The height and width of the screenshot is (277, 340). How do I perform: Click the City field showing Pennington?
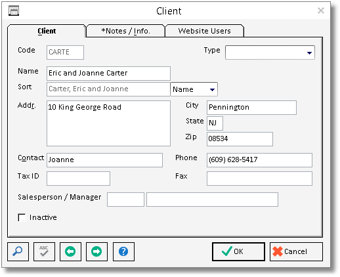tap(251, 108)
